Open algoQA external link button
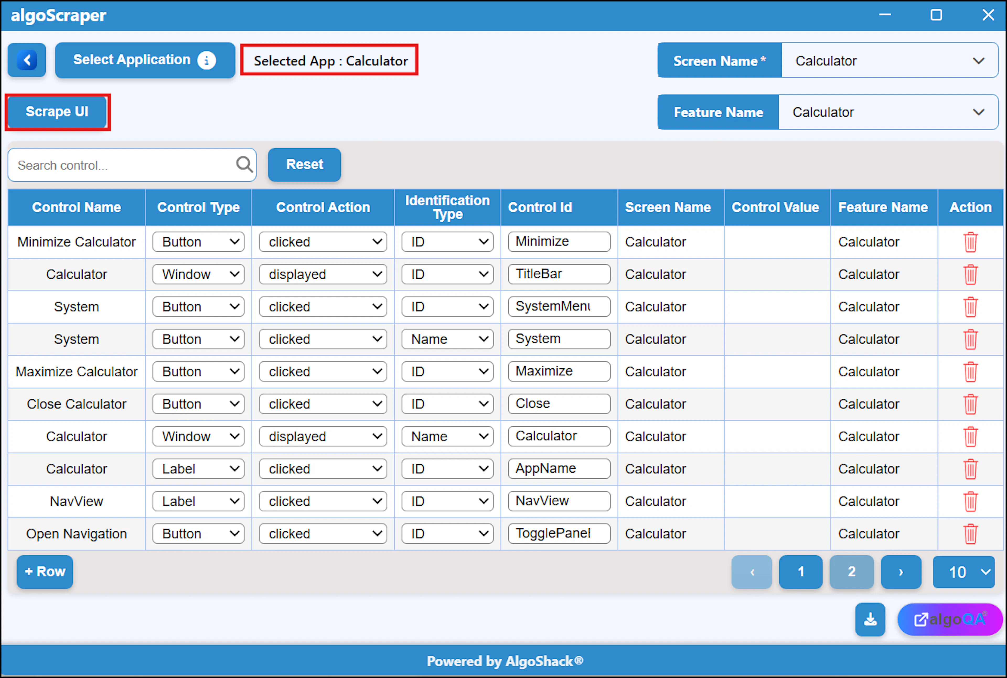The image size is (1007, 678). coord(950,620)
